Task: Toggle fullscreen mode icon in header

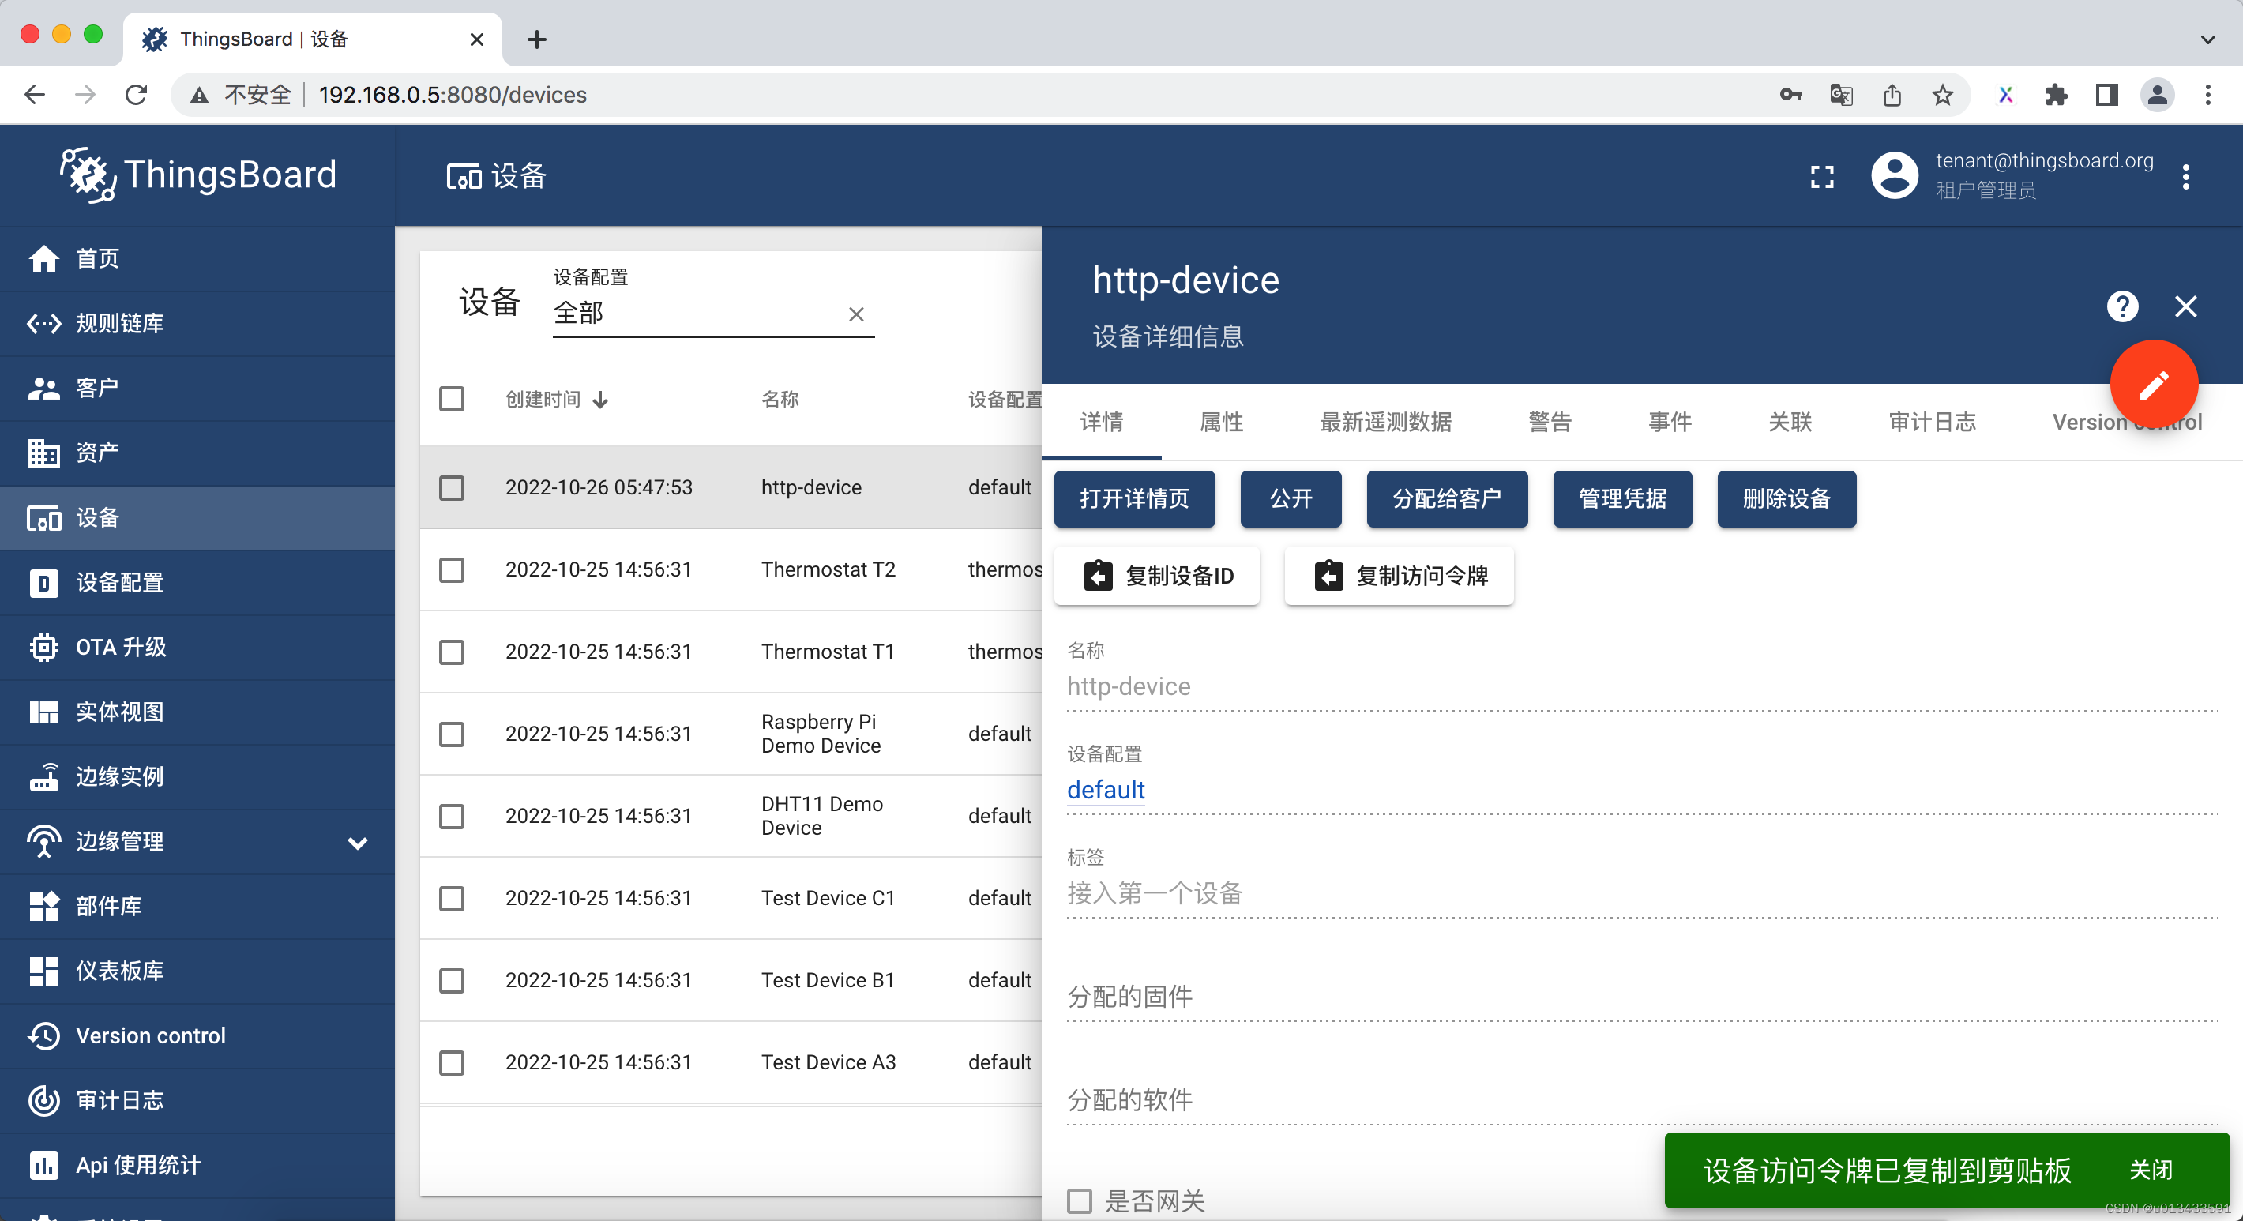Action: pyautogui.click(x=1821, y=177)
